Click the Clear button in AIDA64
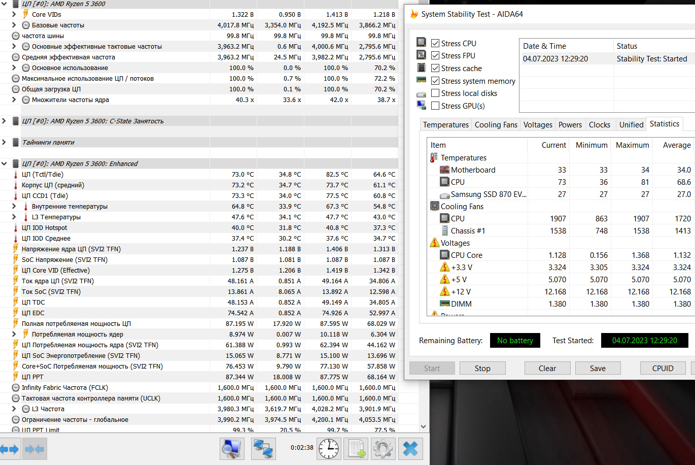 pos(547,368)
